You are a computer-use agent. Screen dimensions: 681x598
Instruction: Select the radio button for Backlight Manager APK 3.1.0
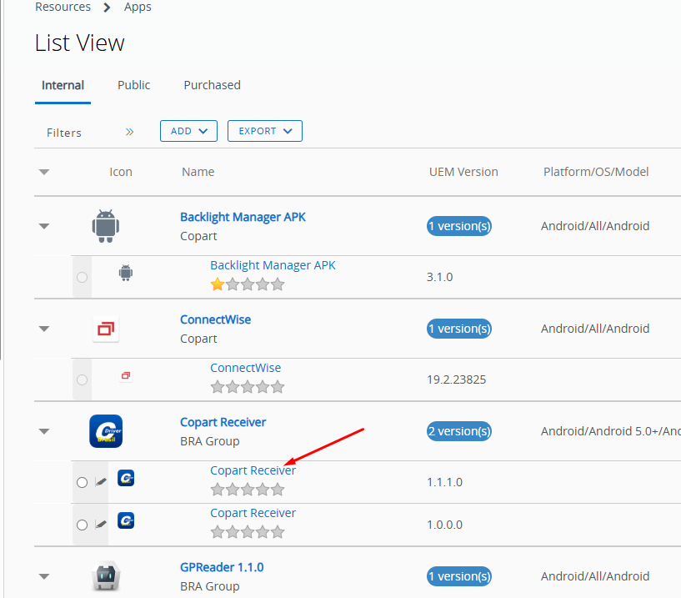82,277
